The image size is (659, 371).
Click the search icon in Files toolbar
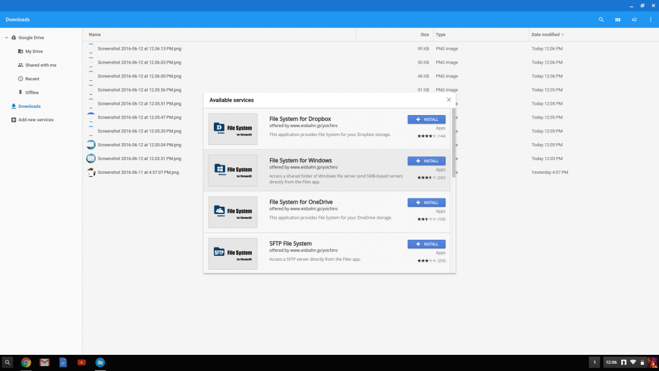pos(601,20)
